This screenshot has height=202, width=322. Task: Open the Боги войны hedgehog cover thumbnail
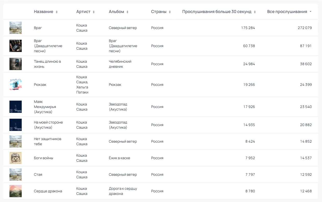click(x=16, y=158)
